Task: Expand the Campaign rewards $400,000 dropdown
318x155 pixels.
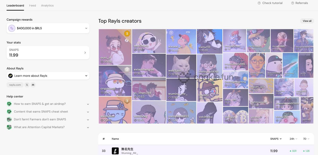Action: 86,28
